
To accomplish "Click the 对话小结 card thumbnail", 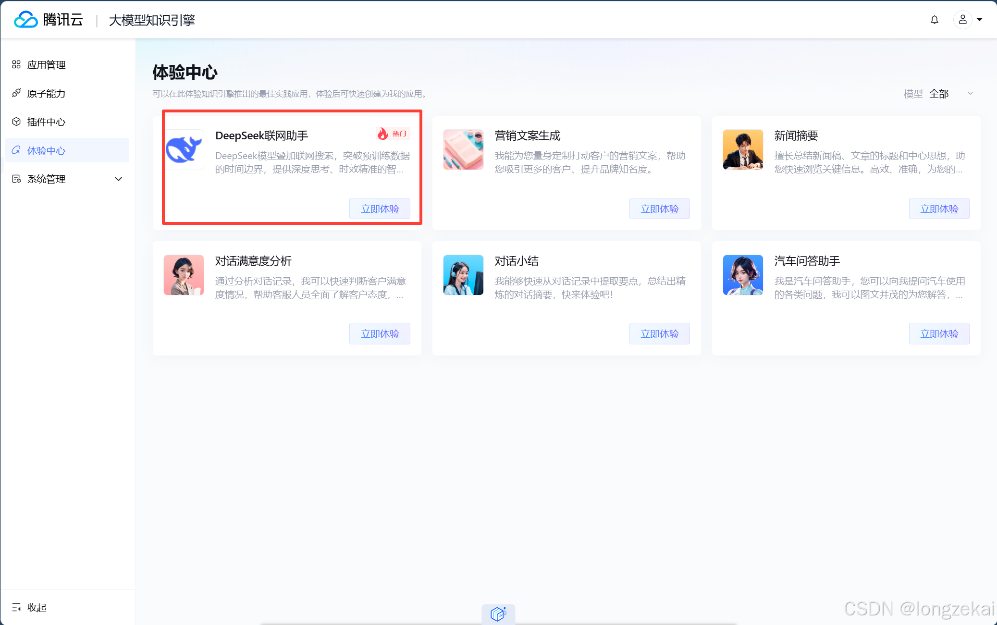I will 463,275.
